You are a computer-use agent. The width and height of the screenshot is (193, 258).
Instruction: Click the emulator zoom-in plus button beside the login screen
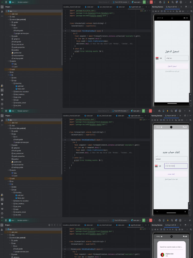click(190, 94)
